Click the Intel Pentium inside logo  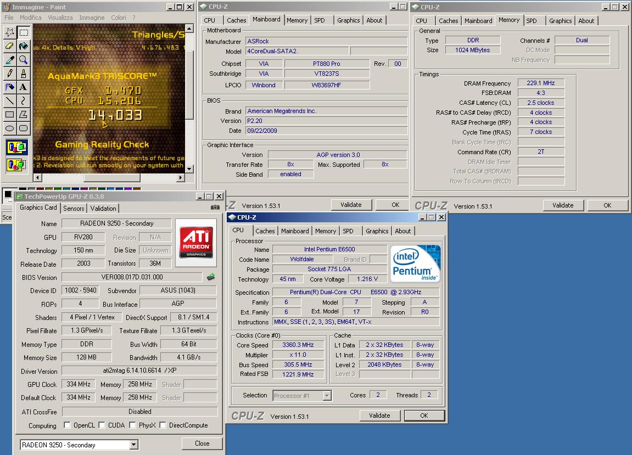[415, 264]
